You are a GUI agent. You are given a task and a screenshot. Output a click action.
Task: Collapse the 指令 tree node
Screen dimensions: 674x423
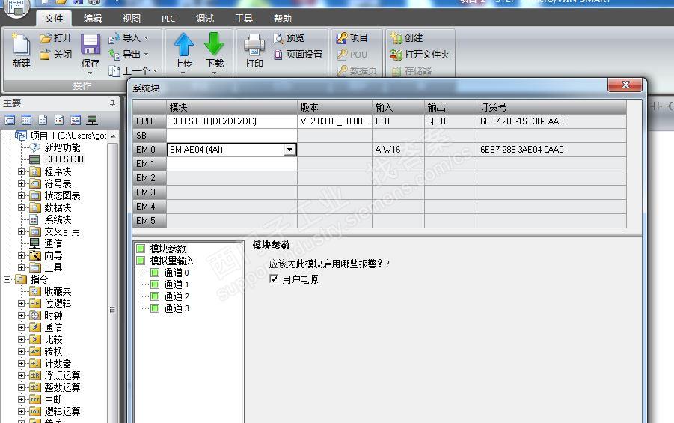[x=7, y=280]
